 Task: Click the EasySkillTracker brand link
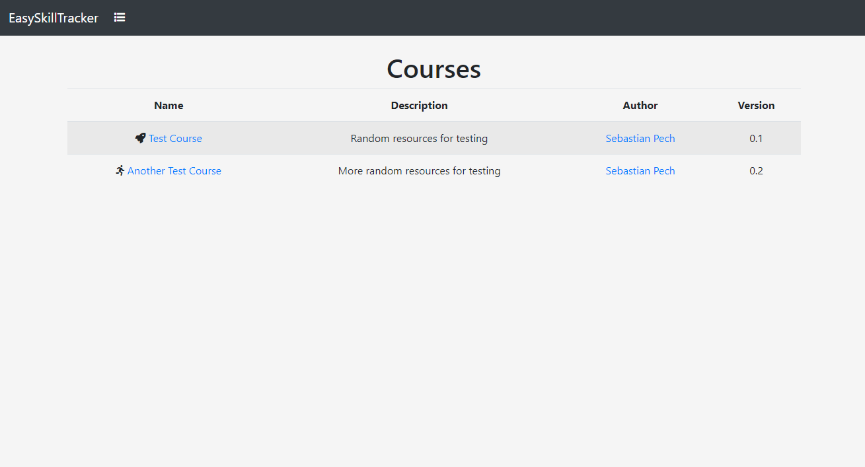pyautogui.click(x=54, y=18)
